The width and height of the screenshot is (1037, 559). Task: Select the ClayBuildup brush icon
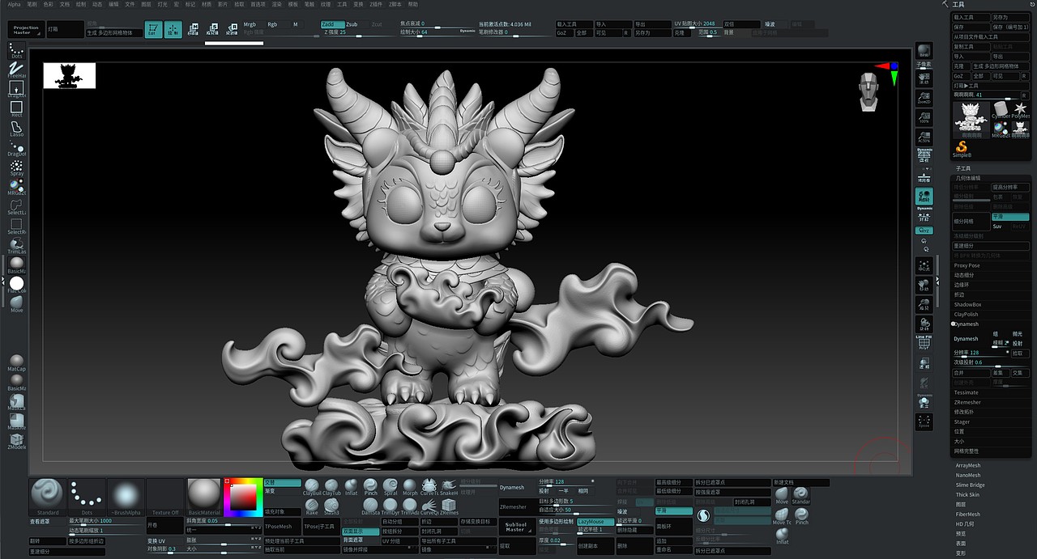click(x=312, y=486)
